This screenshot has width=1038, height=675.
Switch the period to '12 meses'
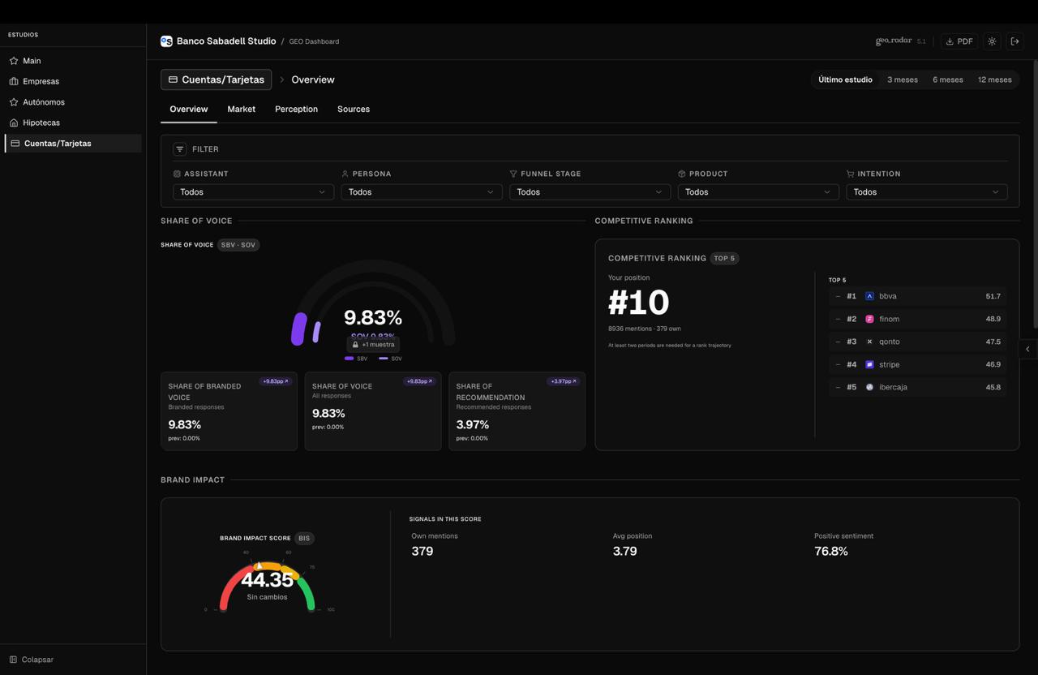point(994,80)
